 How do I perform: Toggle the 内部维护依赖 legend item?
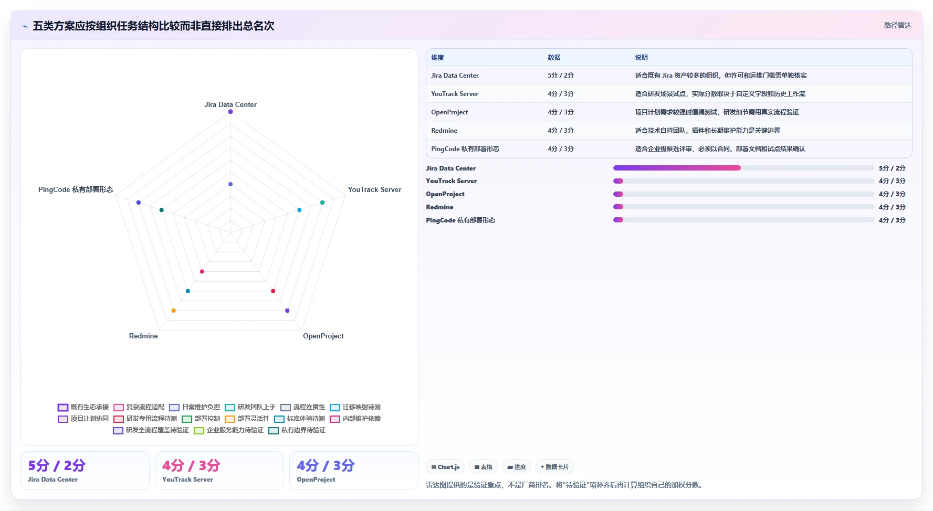pos(355,419)
